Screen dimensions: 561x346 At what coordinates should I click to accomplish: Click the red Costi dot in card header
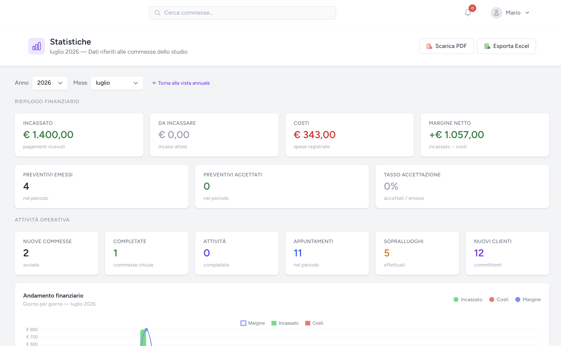coord(492,300)
